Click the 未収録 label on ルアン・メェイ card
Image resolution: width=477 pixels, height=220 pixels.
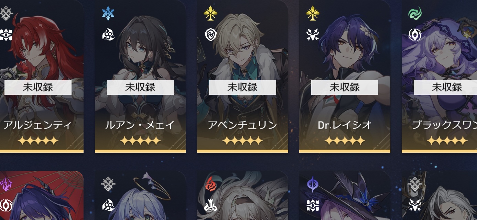[x=140, y=88]
